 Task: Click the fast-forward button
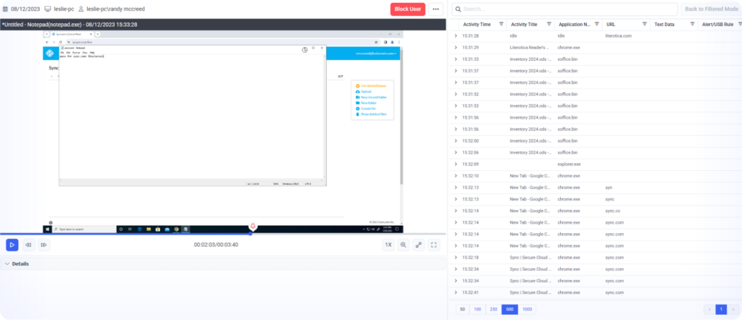43,245
